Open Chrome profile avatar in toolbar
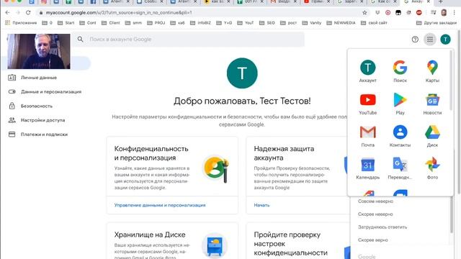461x259 pixels. (444, 13)
